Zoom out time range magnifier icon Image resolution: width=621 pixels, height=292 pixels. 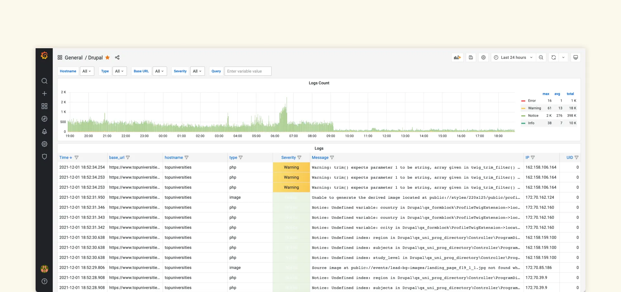click(541, 57)
